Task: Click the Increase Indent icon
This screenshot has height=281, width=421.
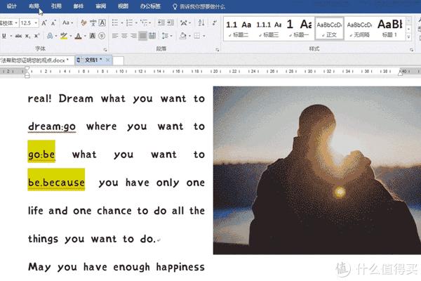Action: point(171,23)
